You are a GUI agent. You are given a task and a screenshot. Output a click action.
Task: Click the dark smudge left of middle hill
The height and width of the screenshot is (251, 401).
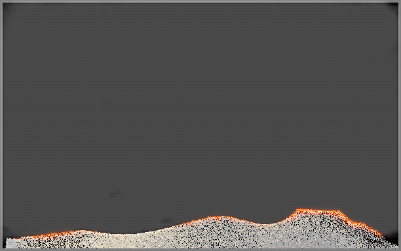tap(166, 221)
